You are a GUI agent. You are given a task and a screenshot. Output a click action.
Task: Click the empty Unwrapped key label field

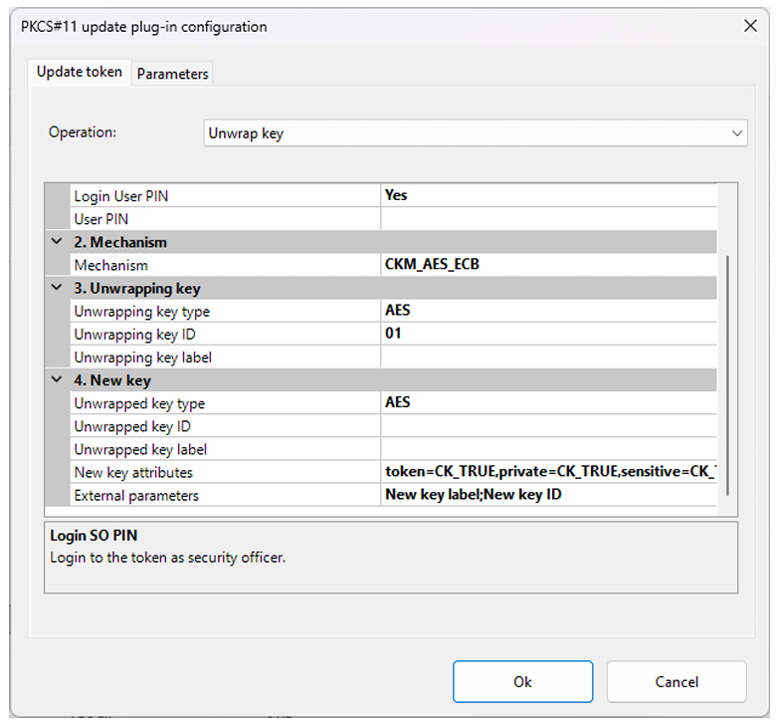click(548, 449)
